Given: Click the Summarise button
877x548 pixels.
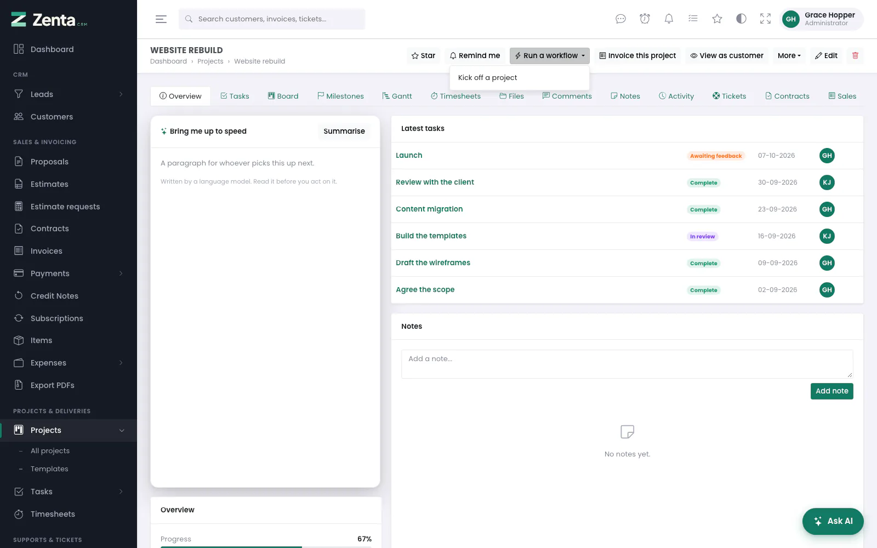Looking at the screenshot, I should [x=344, y=132].
